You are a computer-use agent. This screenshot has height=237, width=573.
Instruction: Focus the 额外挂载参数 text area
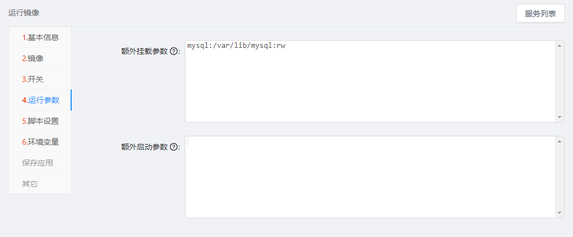click(369, 81)
